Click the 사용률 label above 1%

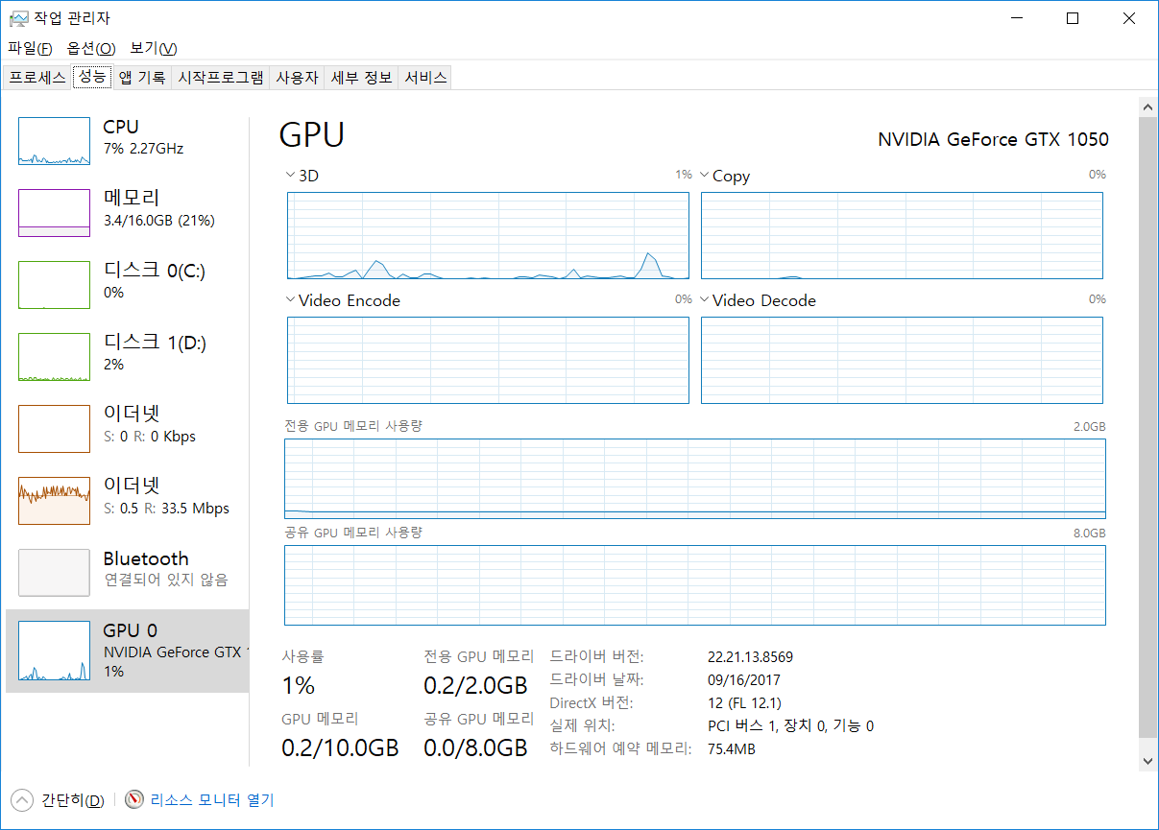click(x=302, y=657)
